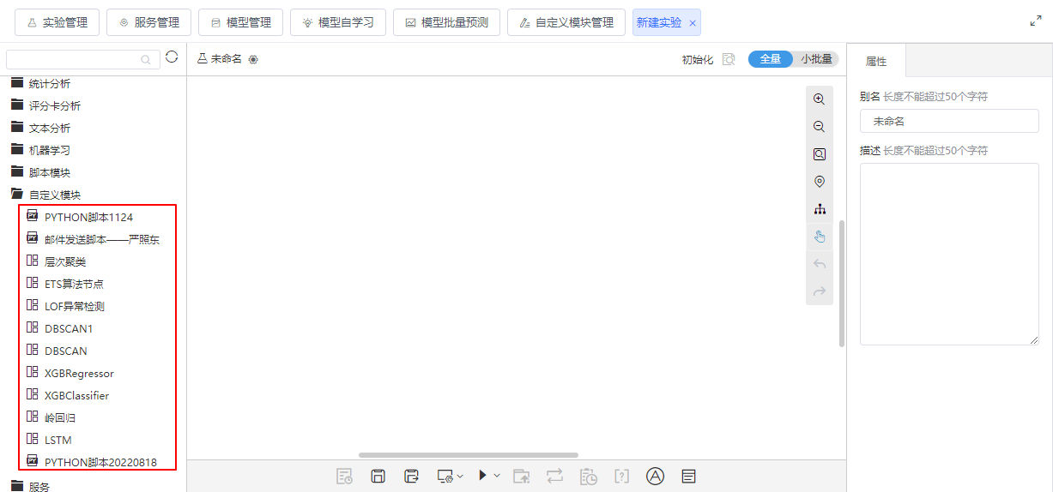Viewport: 1053px width, 492px height.
Task: Click the refresh icon beside search box
Action: pyautogui.click(x=172, y=57)
